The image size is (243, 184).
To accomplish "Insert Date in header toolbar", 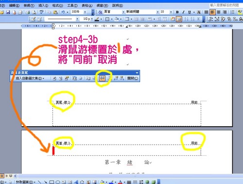I will coord(74,79).
